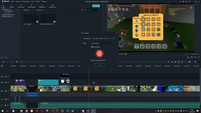201x113 pixels.
Task: Start recording with the red microphone button
Action: click(x=99, y=54)
